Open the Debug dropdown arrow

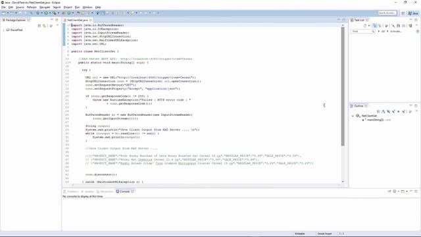tap(42, 13)
